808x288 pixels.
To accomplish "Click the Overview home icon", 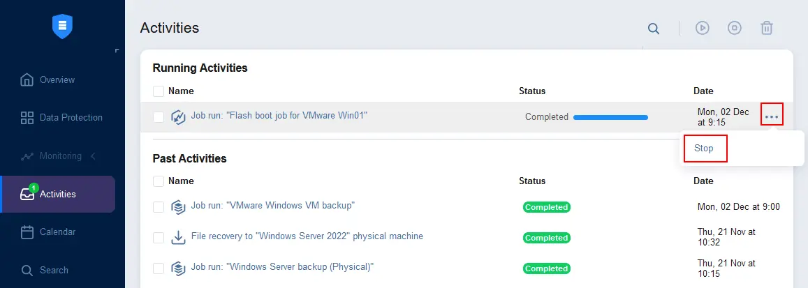I will pos(27,79).
